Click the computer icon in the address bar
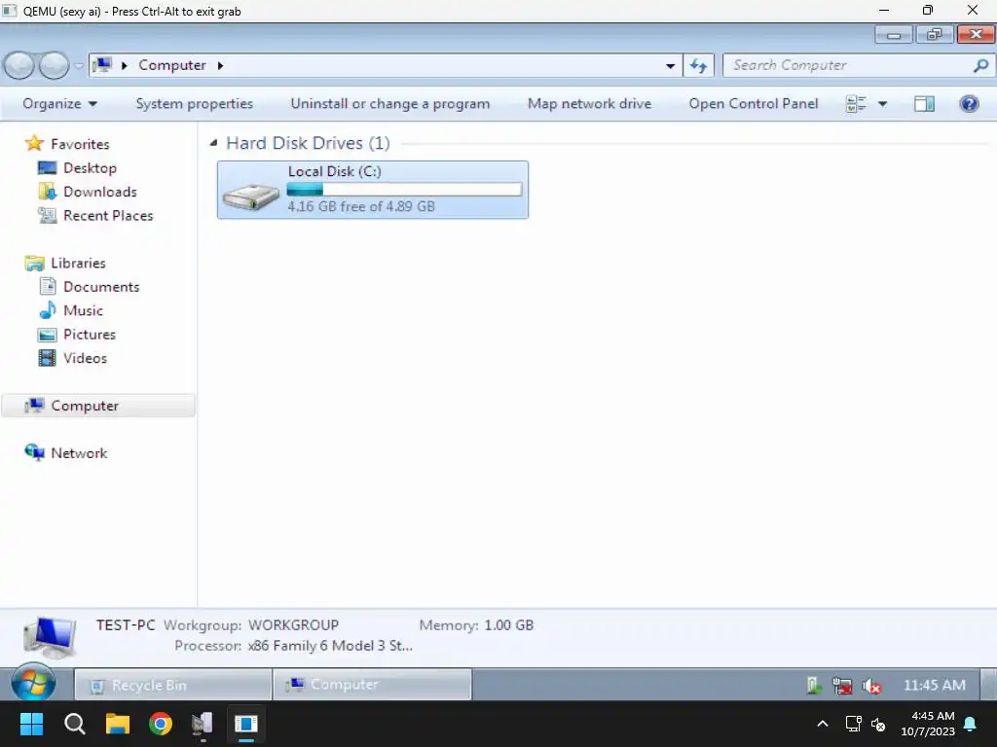997x747 pixels. pos(101,65)
